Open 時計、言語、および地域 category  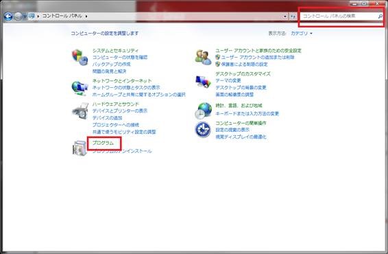239,106
